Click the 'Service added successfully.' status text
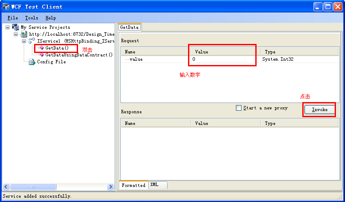Image resolution: width=345 pixels, height=202 pixels. (x=37, y=196)
